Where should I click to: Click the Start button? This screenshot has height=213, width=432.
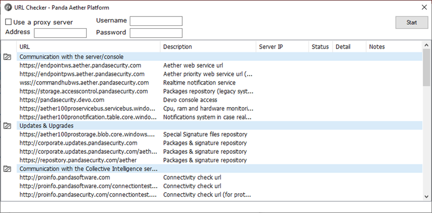click(412, 23)
